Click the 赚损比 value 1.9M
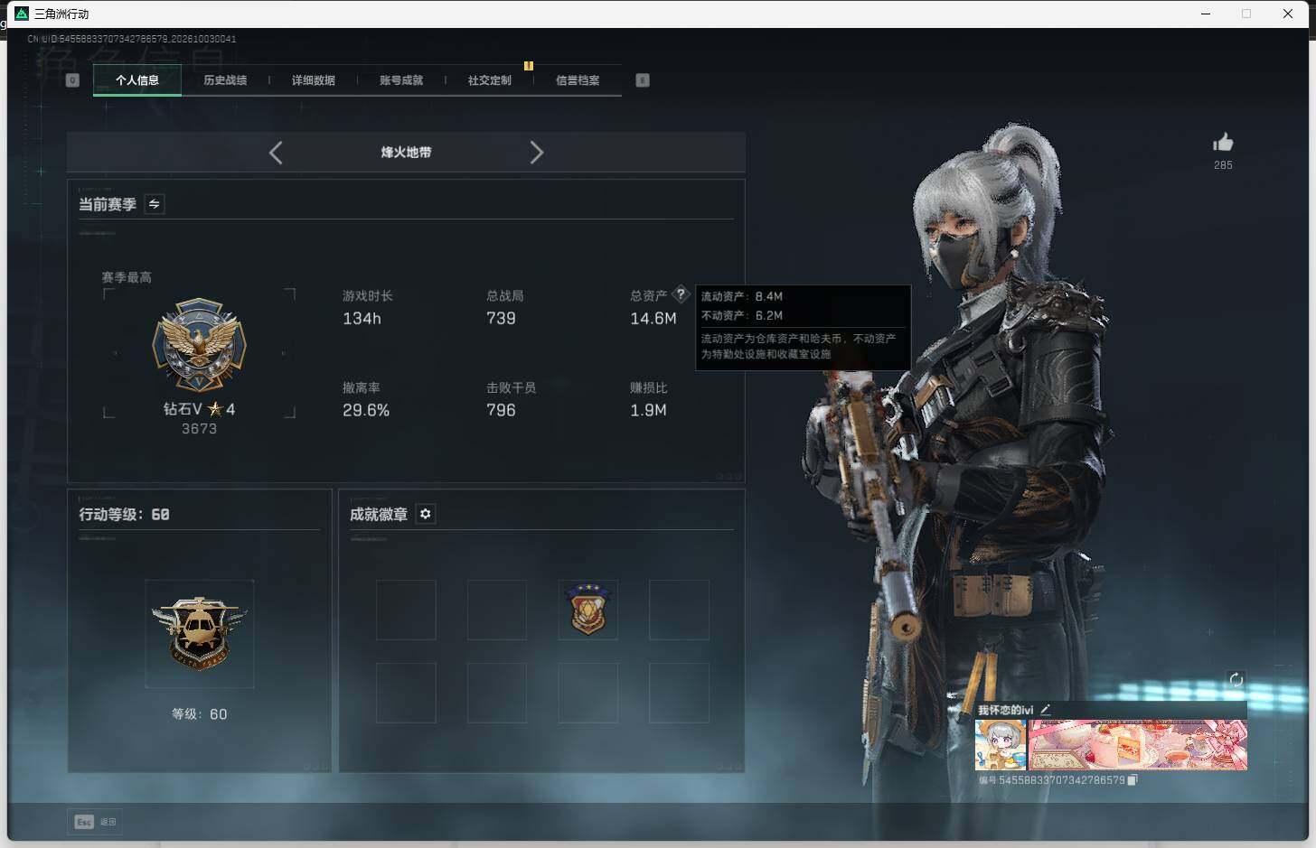Viewport: 1316px width, 848px height. click(648, 411)
